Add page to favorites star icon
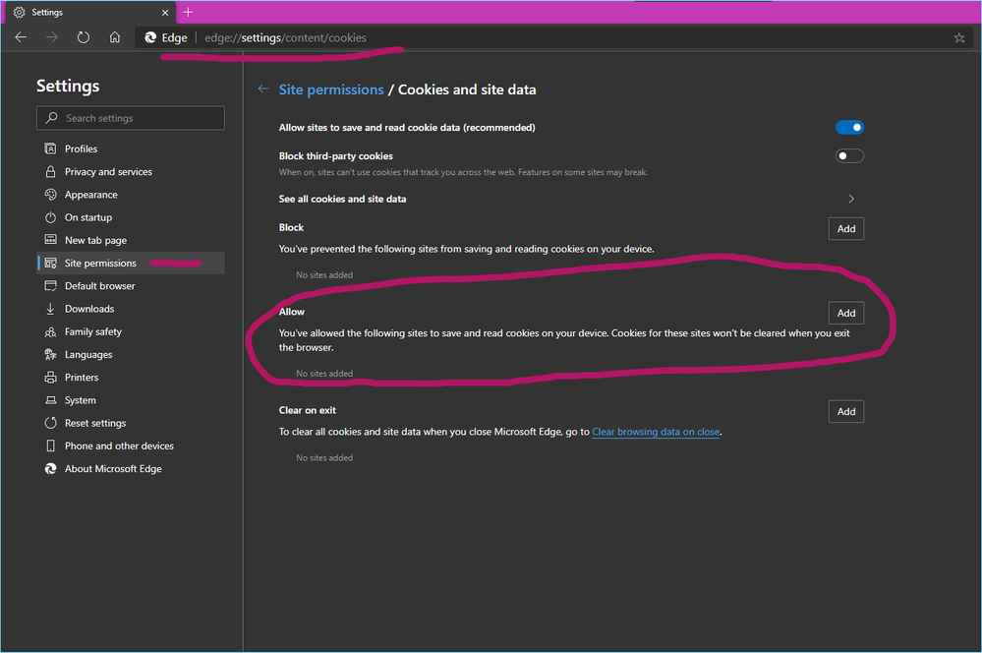This screenshot has height=653, width=982. 958,37
